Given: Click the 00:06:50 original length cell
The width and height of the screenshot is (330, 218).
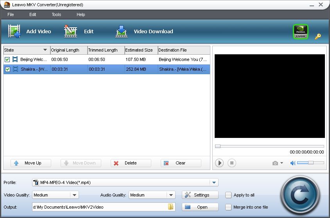Looking at the screenshot, I should click(x=59, y=59).
